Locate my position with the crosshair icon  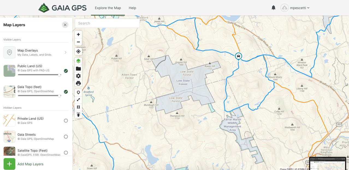point(78,51)
